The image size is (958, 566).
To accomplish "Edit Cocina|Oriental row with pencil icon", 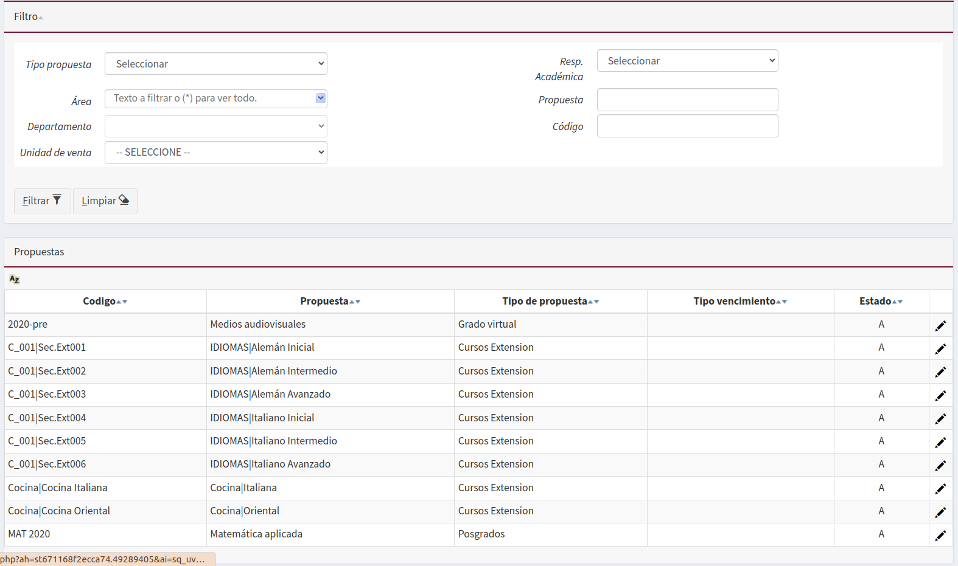I will pos(940,513).
